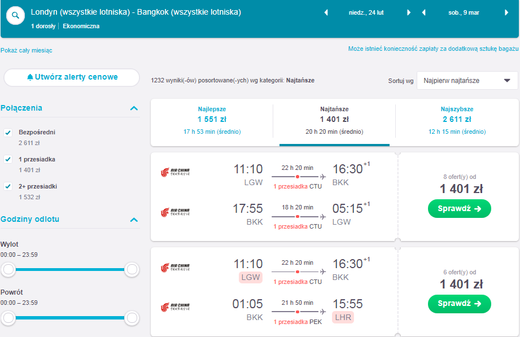The height and width of the screenshot is (337, 520).
Task: Move return date back one day
Action: pos(423,12)
